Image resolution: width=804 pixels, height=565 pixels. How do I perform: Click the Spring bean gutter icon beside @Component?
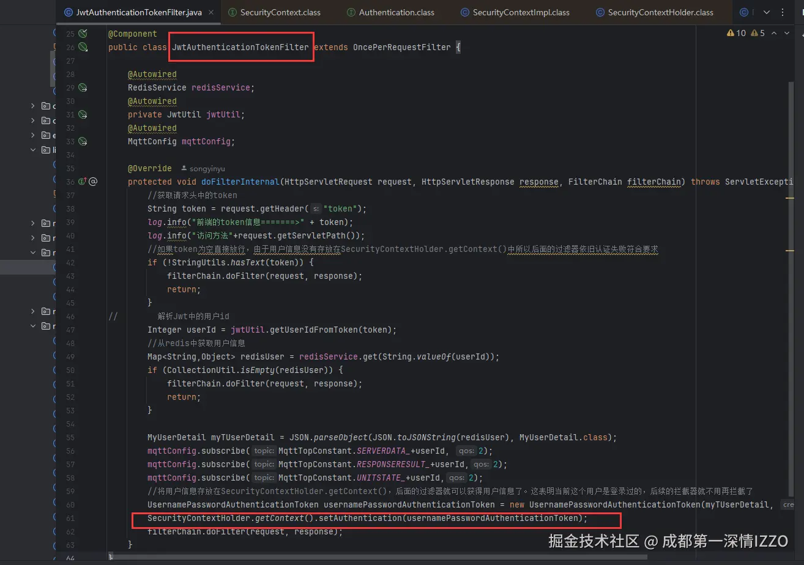coord(83,34)
